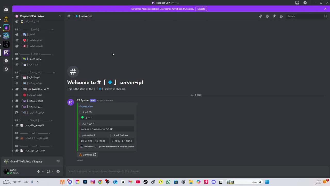Select the Respect CFW server icon
This screenshot has width=330, height=186.
coord(6,52)
